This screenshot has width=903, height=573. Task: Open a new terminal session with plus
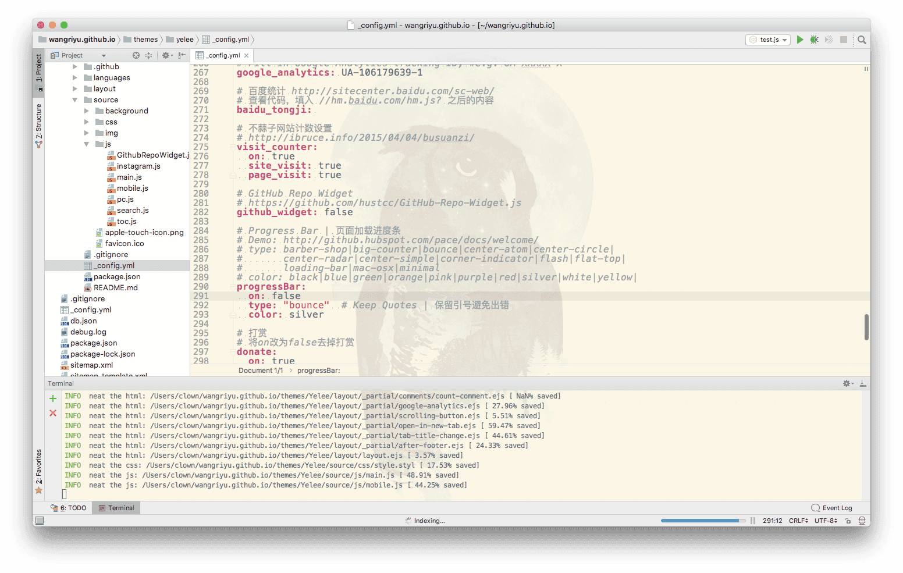(53, 398)
